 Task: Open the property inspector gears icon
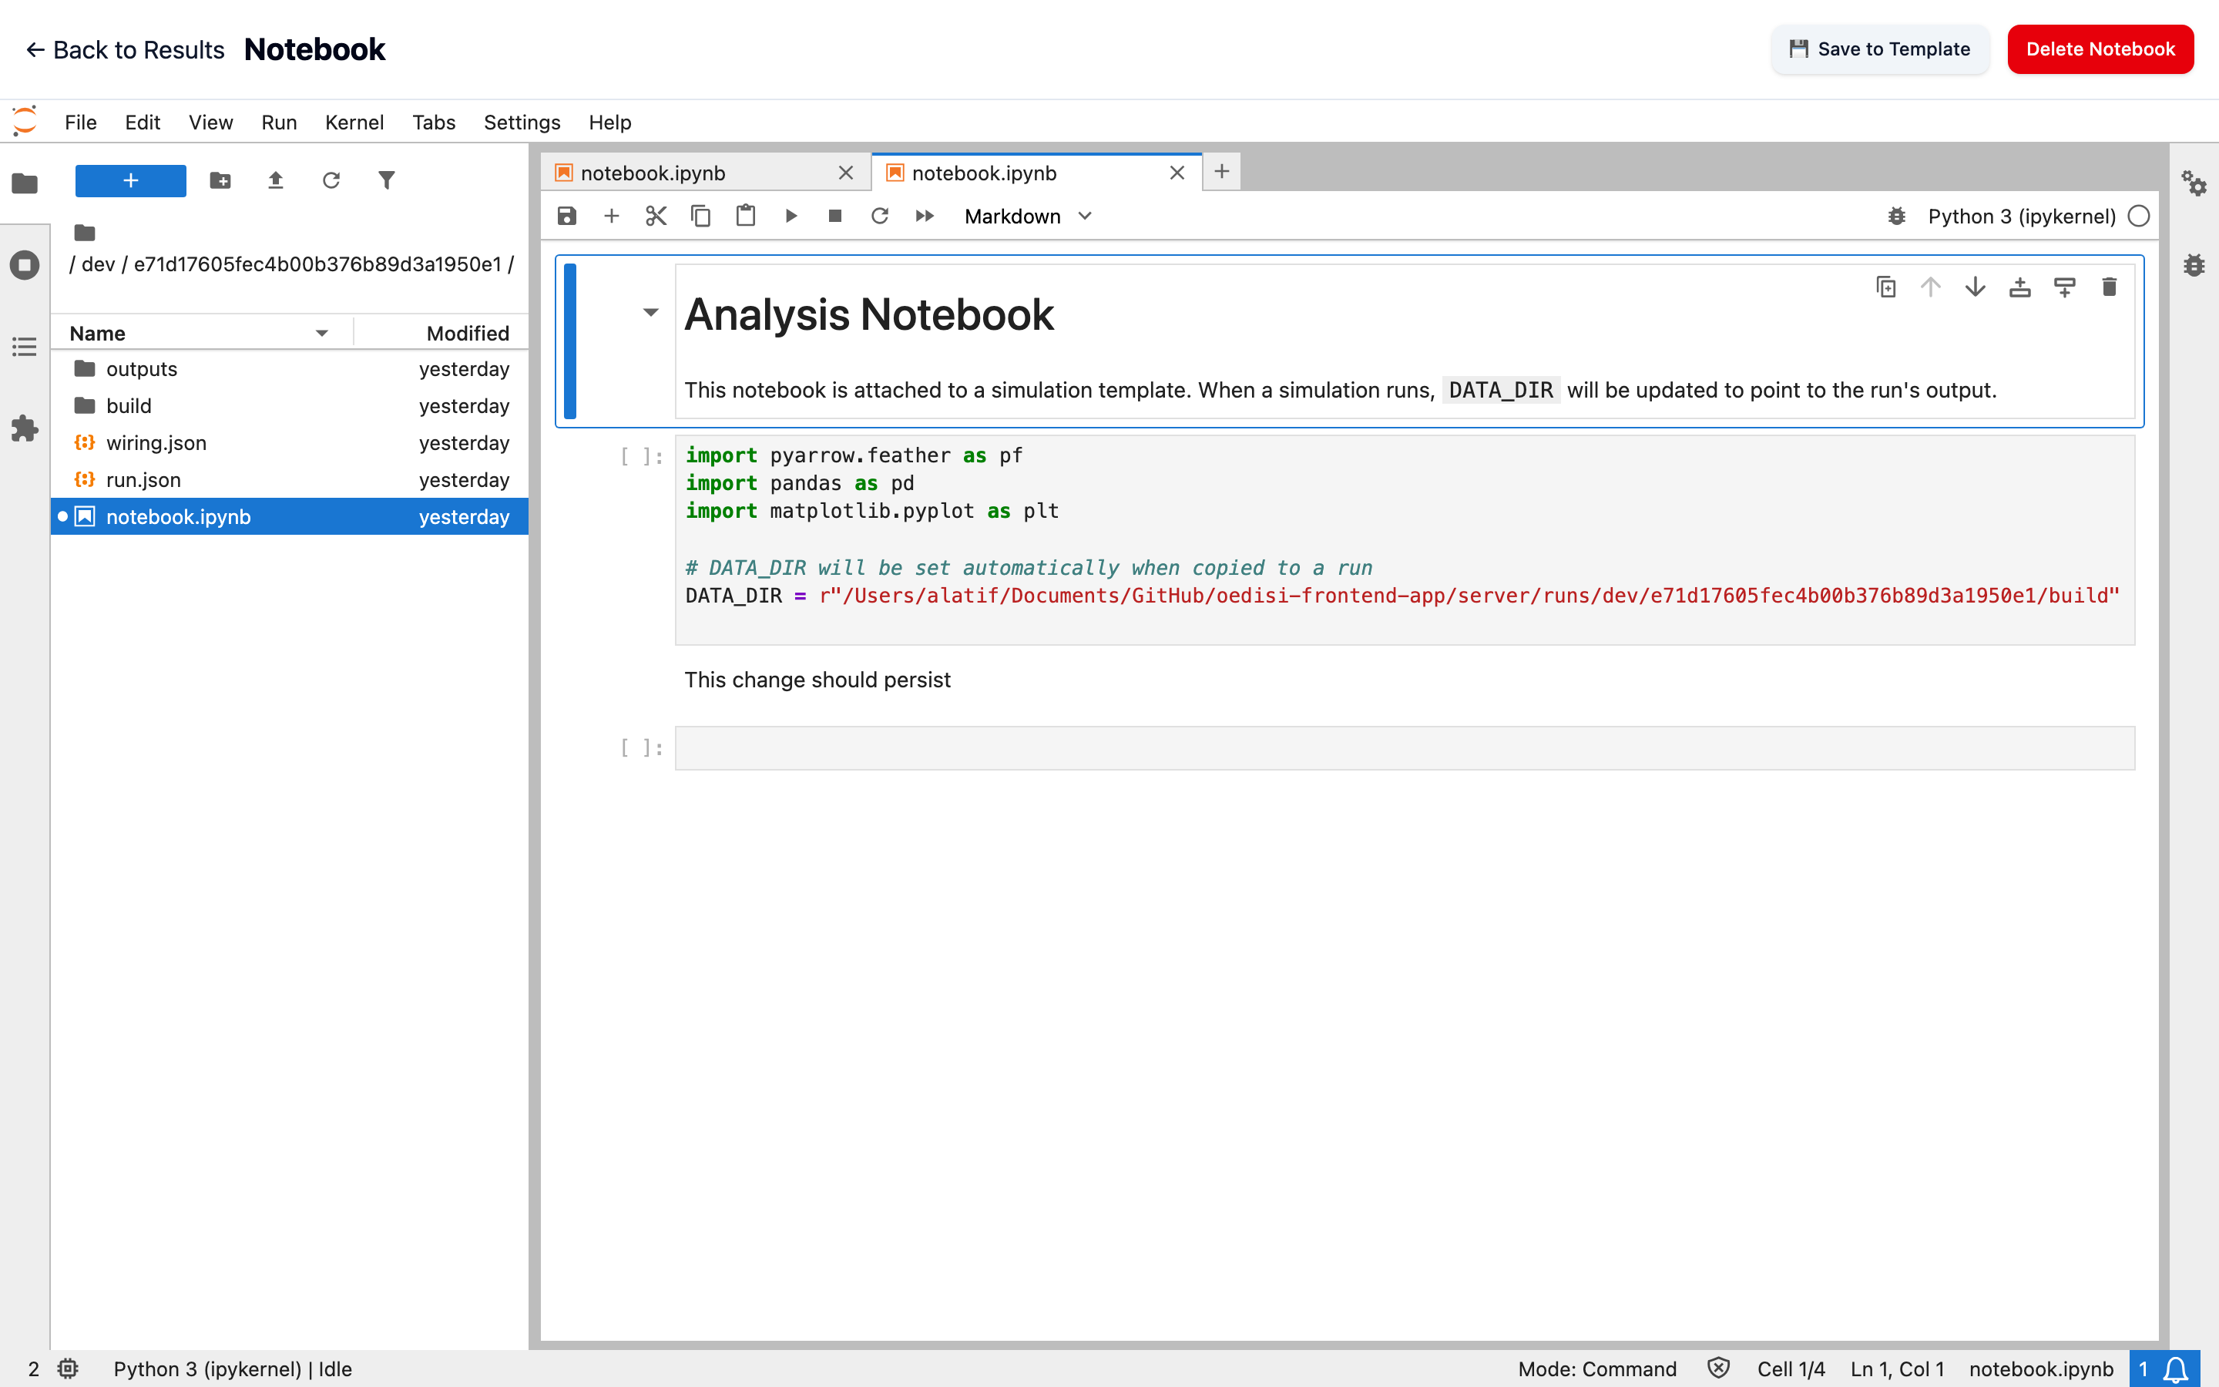pyautogui.click(x=2194, y=183)
